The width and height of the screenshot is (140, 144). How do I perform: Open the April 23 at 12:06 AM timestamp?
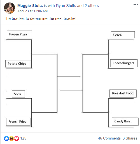pyautogui.click(x=32, y=11)
